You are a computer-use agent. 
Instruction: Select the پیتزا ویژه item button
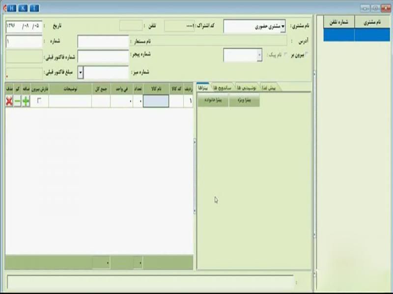tap(244, 100)
